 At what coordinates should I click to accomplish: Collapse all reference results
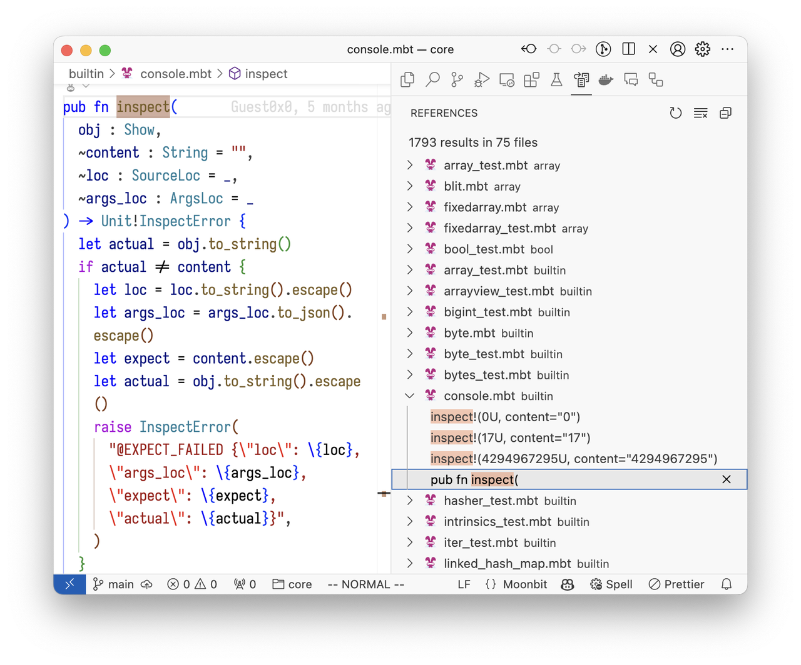click(x=725, y=113)
